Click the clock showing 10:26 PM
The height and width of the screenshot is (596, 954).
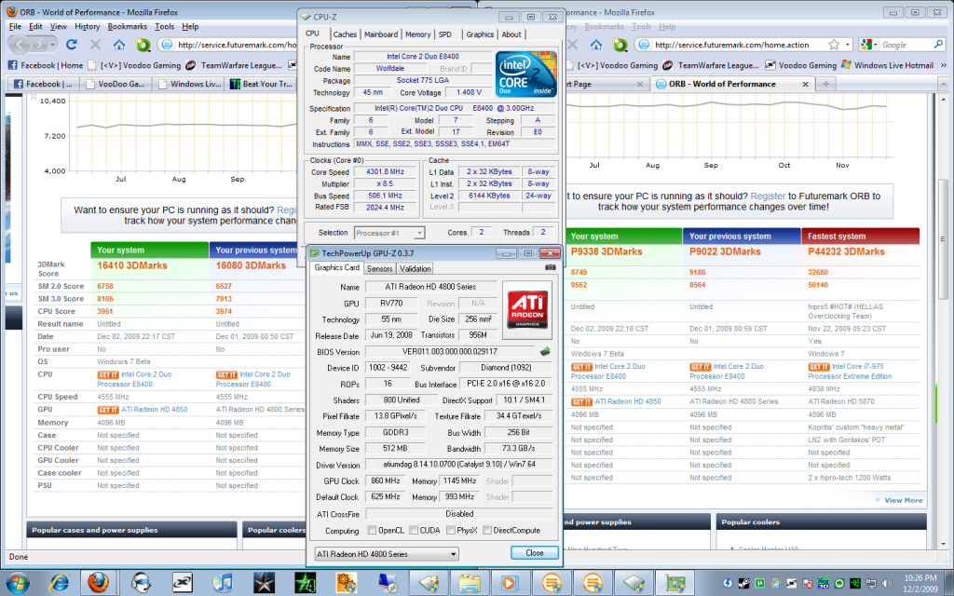920,577
